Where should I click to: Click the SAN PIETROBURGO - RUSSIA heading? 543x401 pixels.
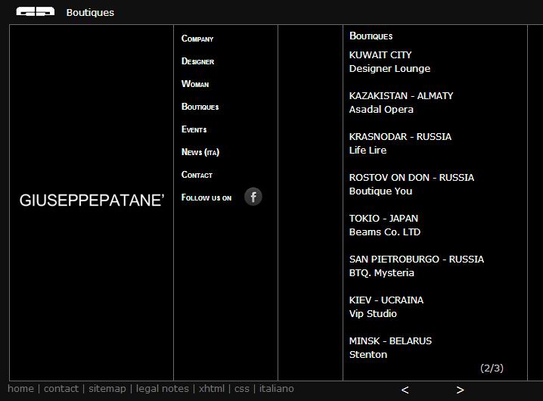416,260
